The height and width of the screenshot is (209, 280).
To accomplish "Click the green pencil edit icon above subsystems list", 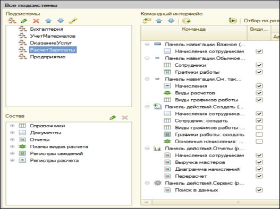I will 24,21.
